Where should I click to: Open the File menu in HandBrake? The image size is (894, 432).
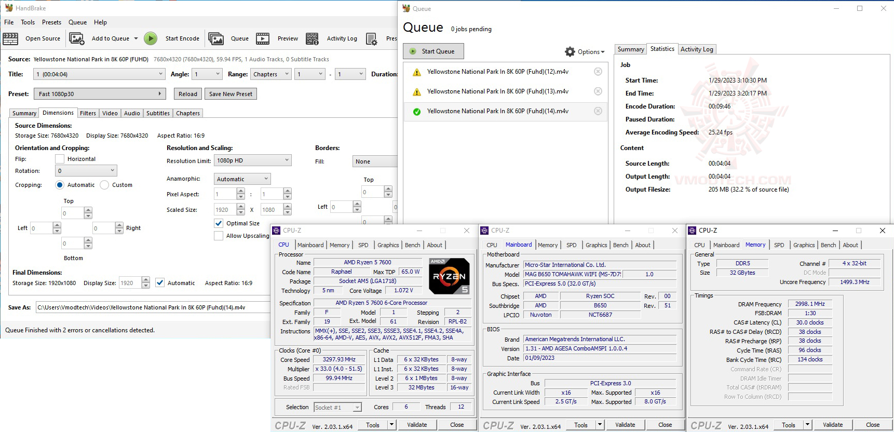point(9,22)
